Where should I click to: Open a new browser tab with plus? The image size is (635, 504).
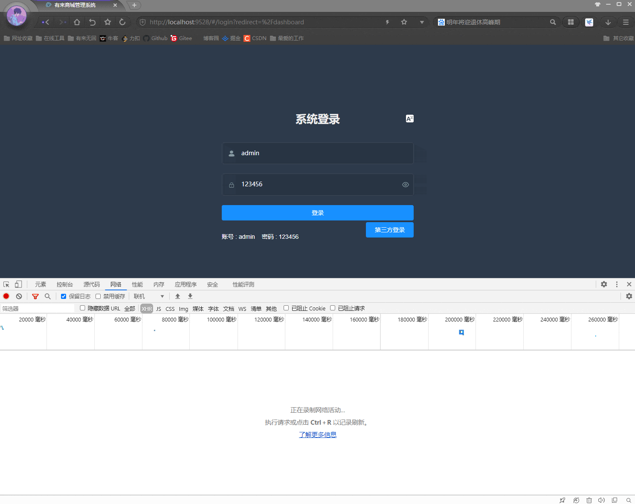tap(134, 5)
